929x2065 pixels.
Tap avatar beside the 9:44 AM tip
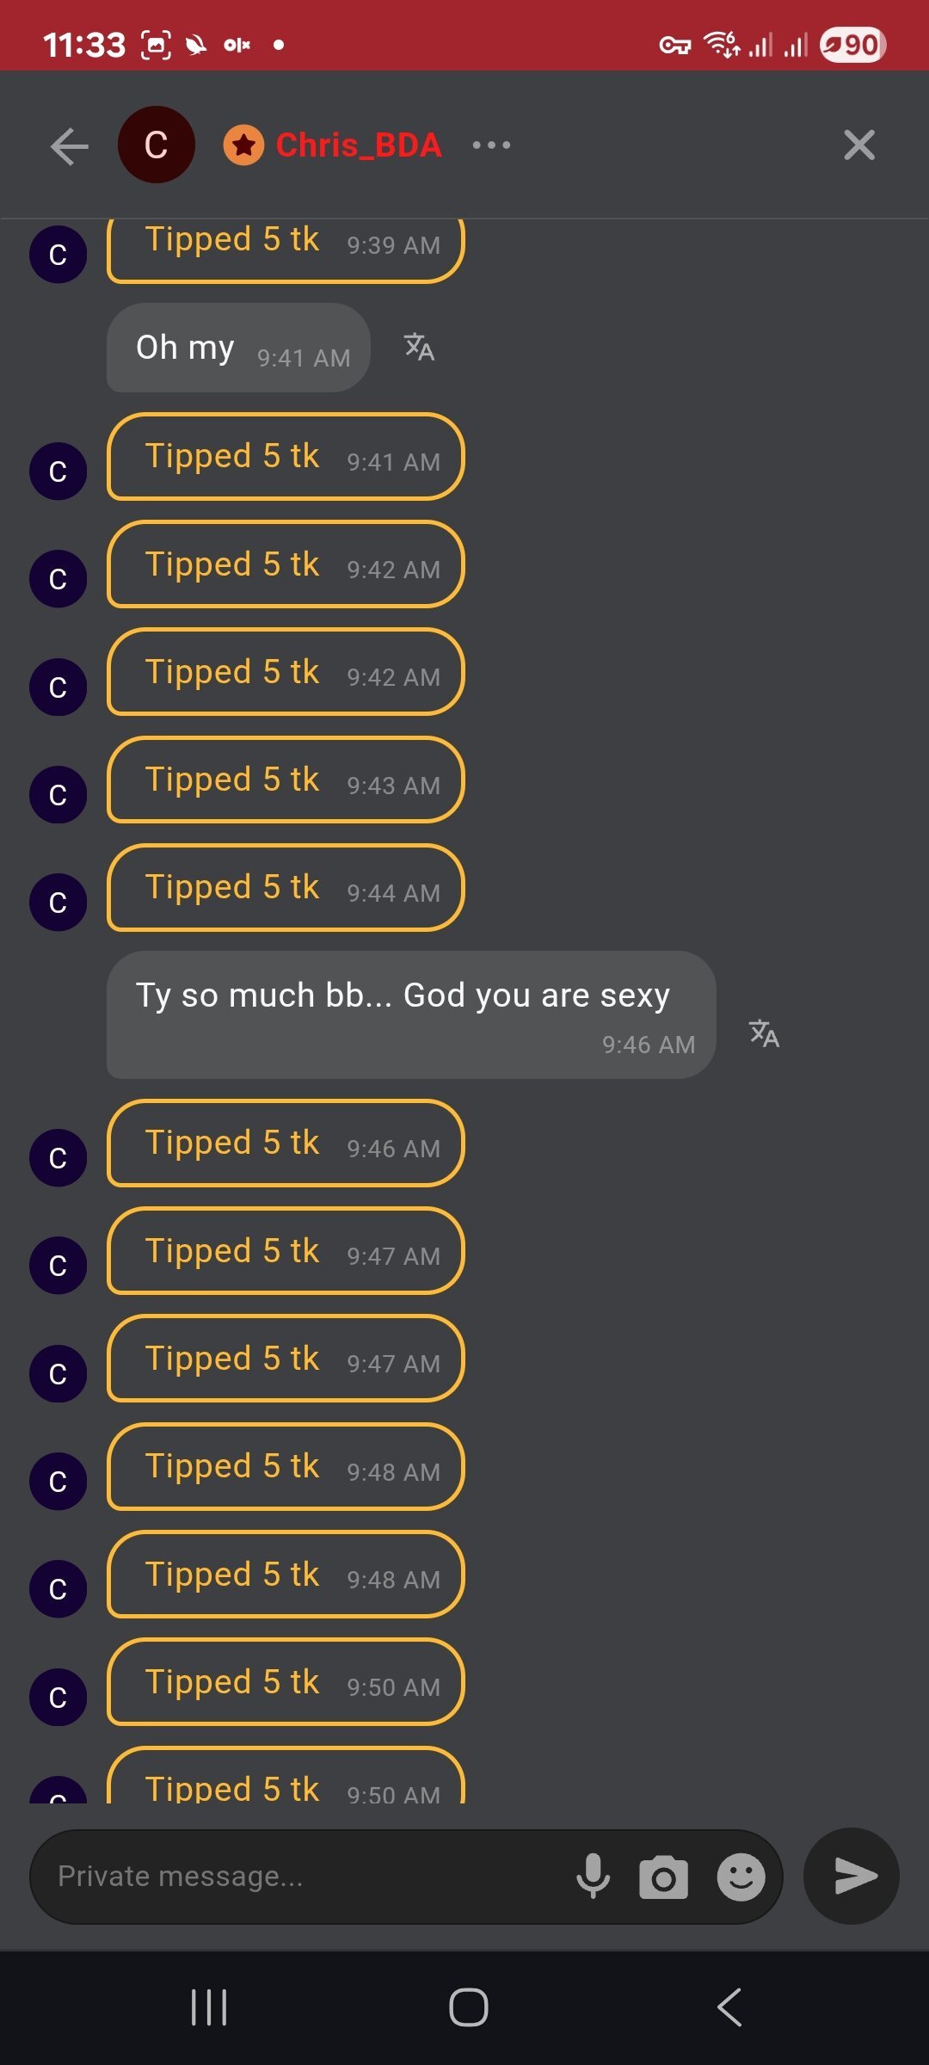[x=58, y=903]
